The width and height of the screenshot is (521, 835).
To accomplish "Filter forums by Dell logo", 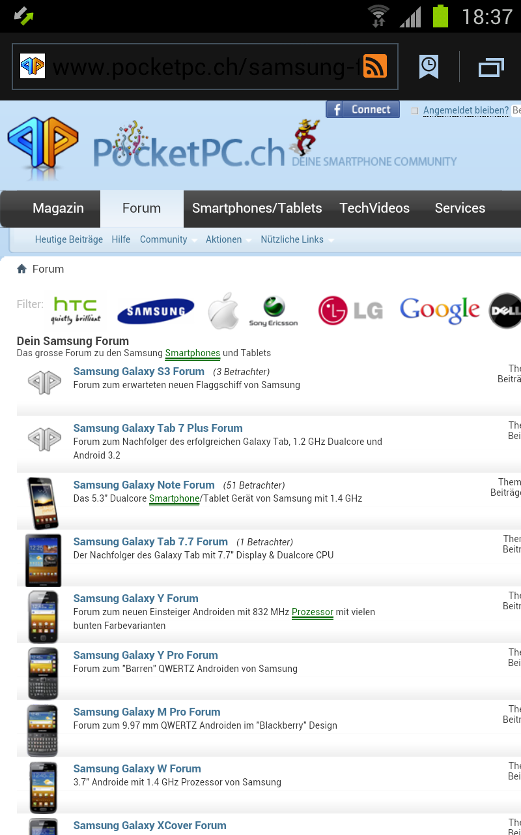I will click(505, 311).
